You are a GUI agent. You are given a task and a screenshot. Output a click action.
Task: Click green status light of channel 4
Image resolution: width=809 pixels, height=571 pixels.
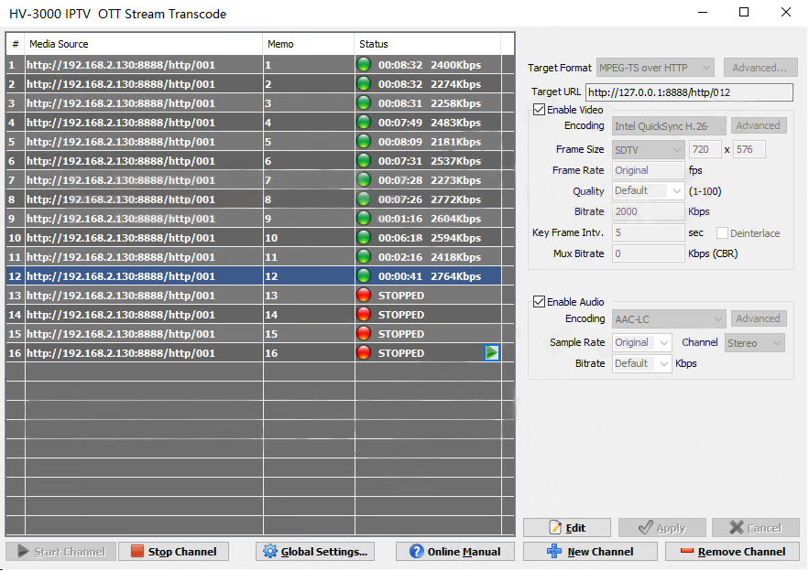364,122
